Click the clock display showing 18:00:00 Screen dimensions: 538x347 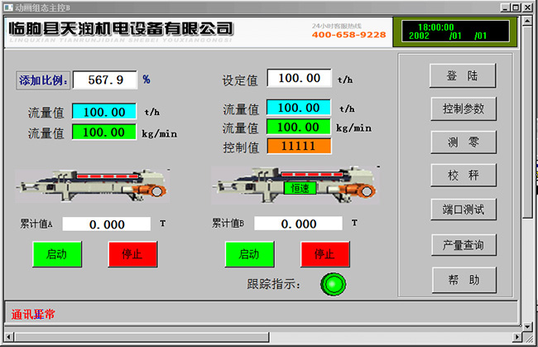point(455,31)
